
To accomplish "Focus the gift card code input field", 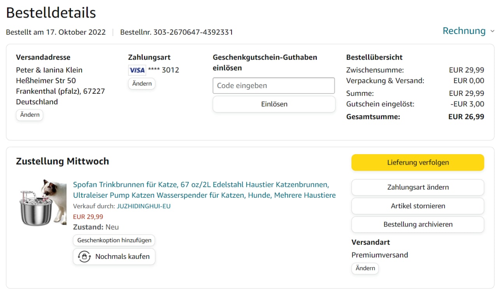I will tap(274, 86).
